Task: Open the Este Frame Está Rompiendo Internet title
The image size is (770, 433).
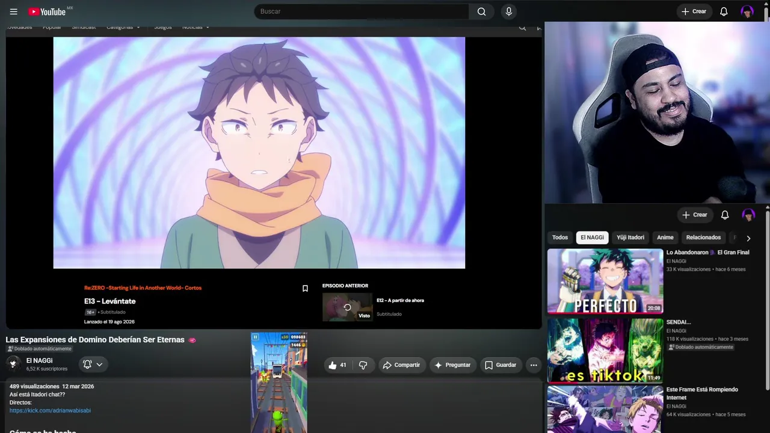Action: coord(702,393)
